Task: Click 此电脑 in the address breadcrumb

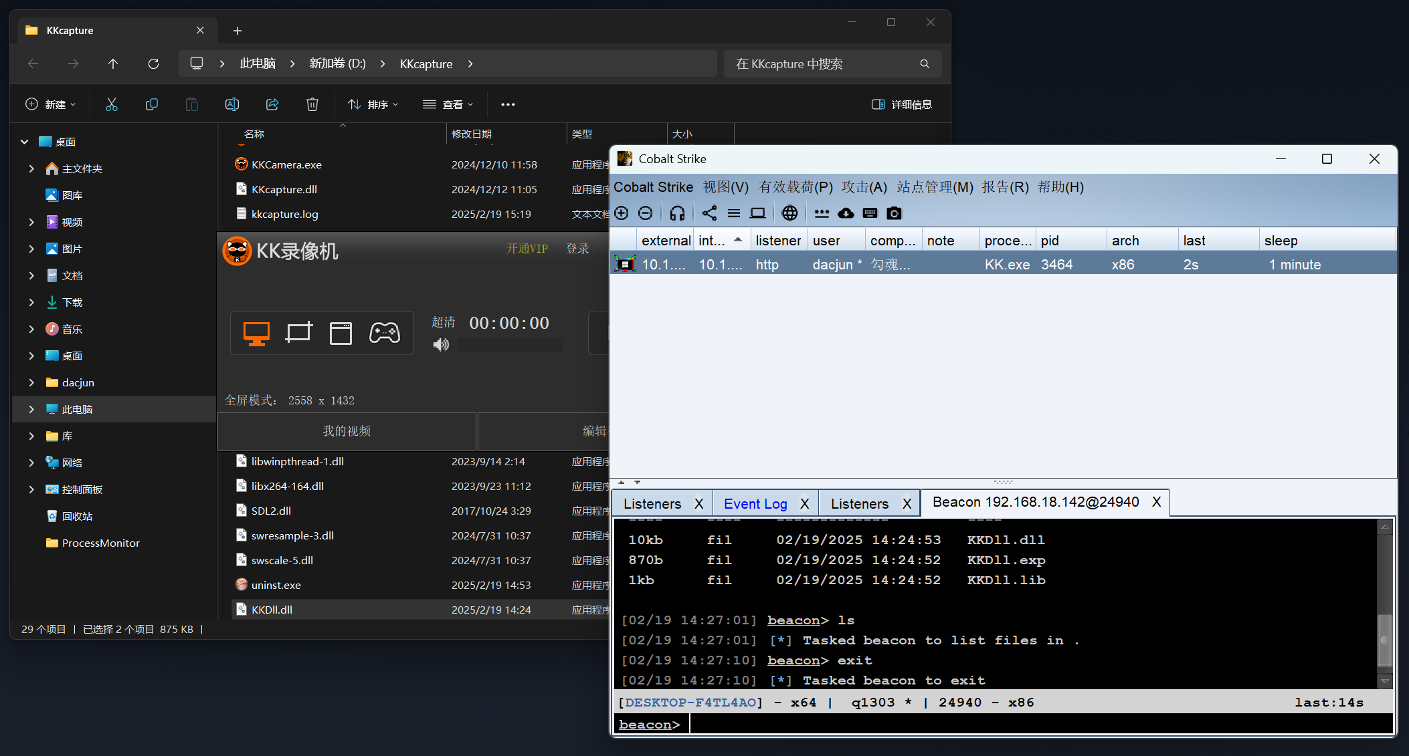Action: click(258, 64)
